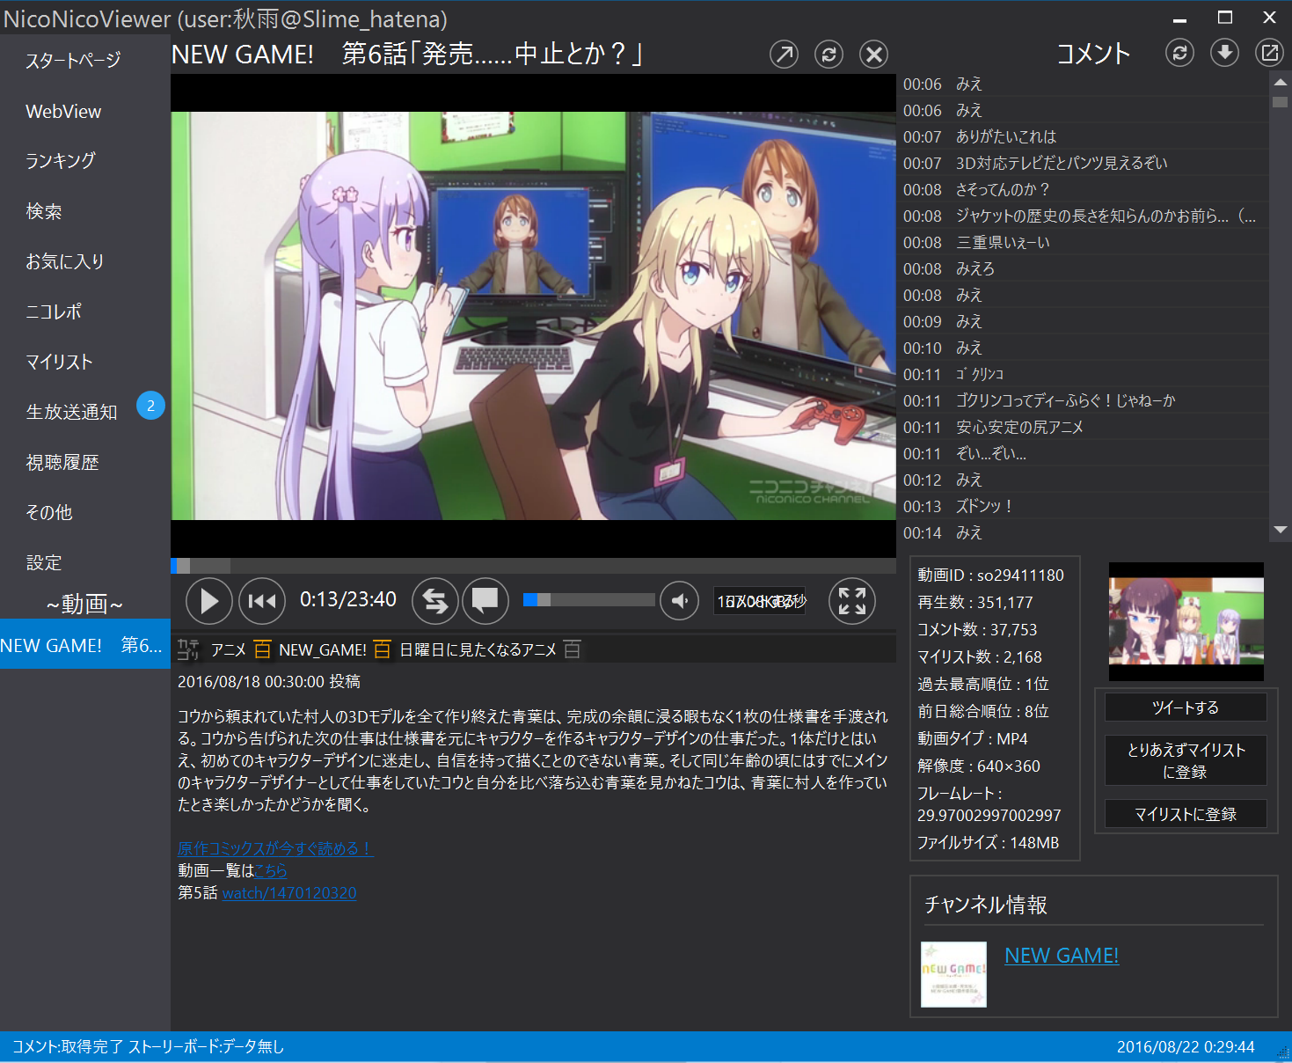Image resolution: width=1292 pixels, height=1063 pixels.
Task: Click the アニメ category tag
Action: [x=229, y=649]
